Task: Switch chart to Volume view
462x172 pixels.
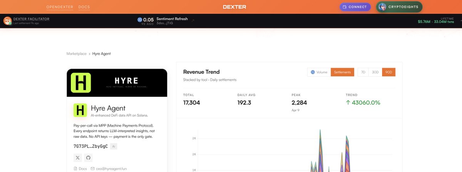Action: pos(319,72)
